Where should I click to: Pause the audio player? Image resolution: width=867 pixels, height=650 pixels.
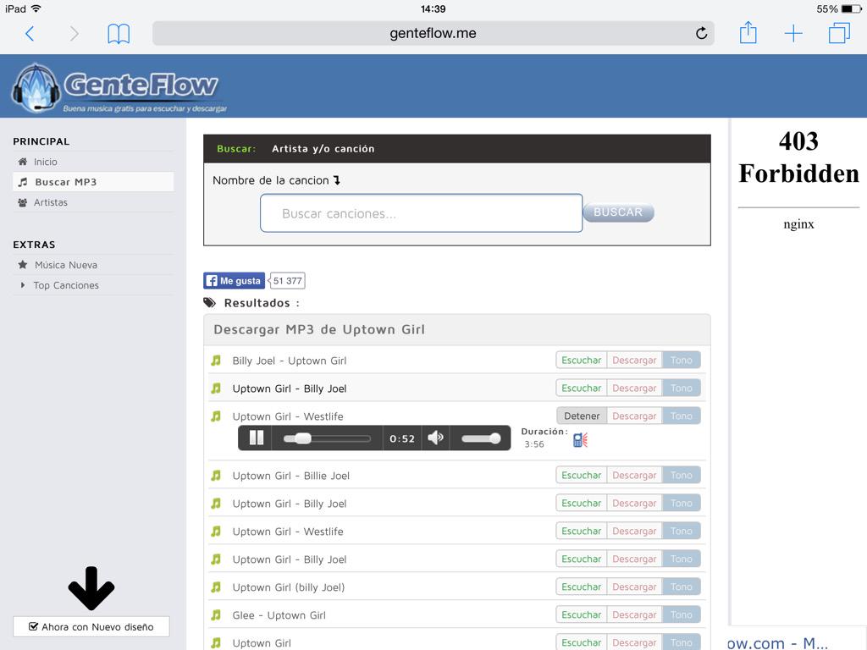256,438
